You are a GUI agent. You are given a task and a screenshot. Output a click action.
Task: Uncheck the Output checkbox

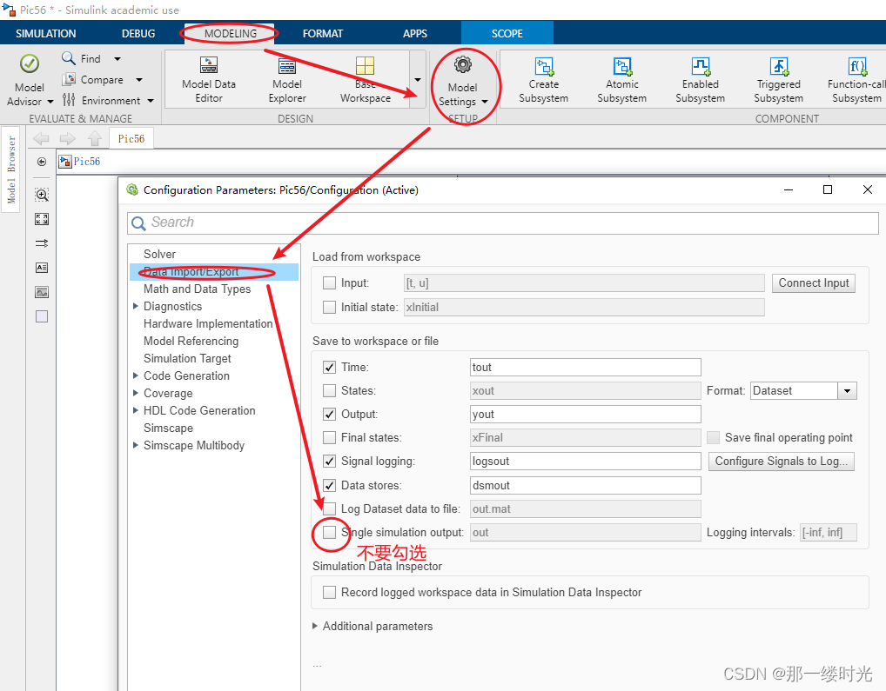329,414
